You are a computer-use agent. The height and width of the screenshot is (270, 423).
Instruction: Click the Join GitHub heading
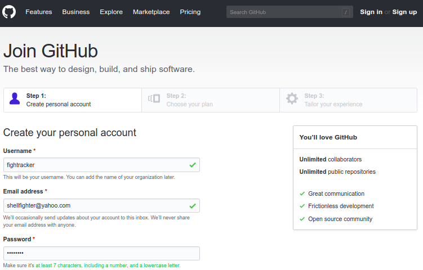[51, 51]
